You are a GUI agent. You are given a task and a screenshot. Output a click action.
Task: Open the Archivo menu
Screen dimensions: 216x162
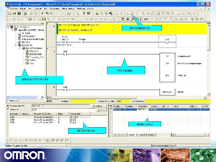pyautogui.click(x=14, y=8)
